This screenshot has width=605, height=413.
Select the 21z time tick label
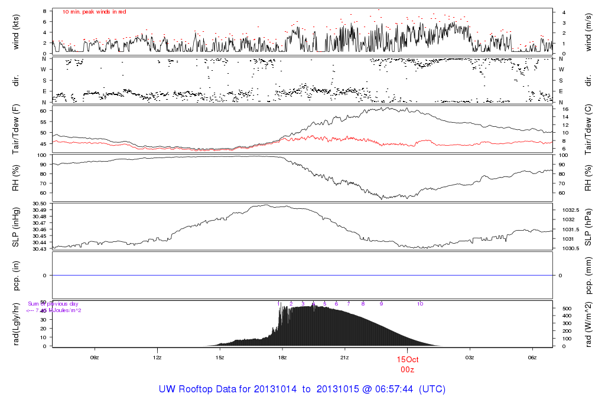pyautogui.click(x=345, y=358)
